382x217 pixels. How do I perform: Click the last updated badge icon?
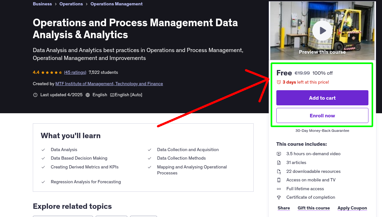[x=35, y=95]
